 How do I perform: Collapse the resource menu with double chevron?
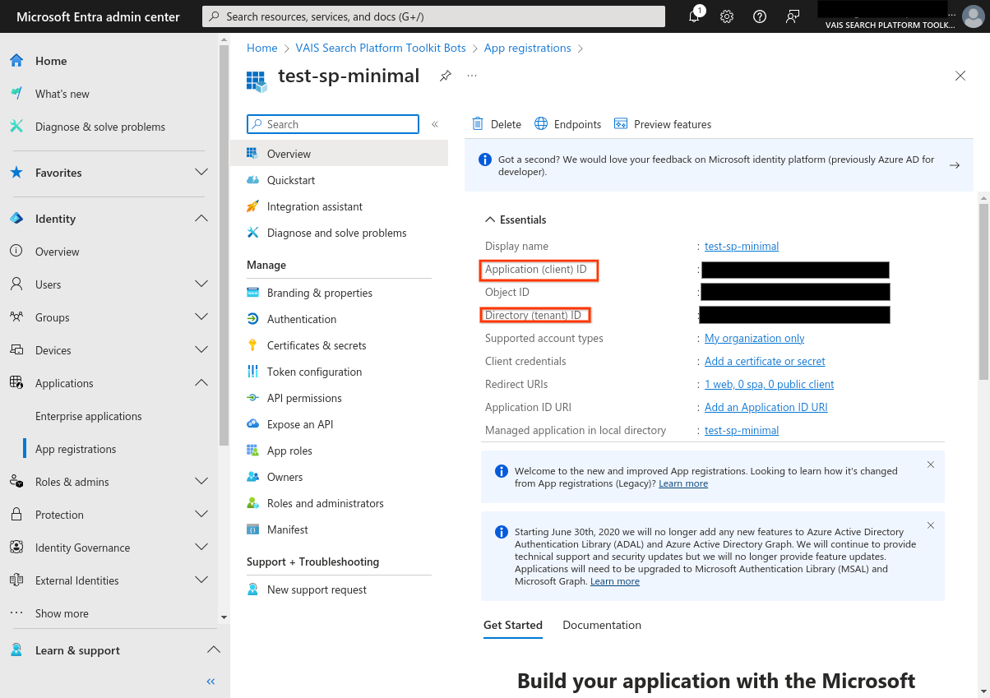tap(435, 124)
